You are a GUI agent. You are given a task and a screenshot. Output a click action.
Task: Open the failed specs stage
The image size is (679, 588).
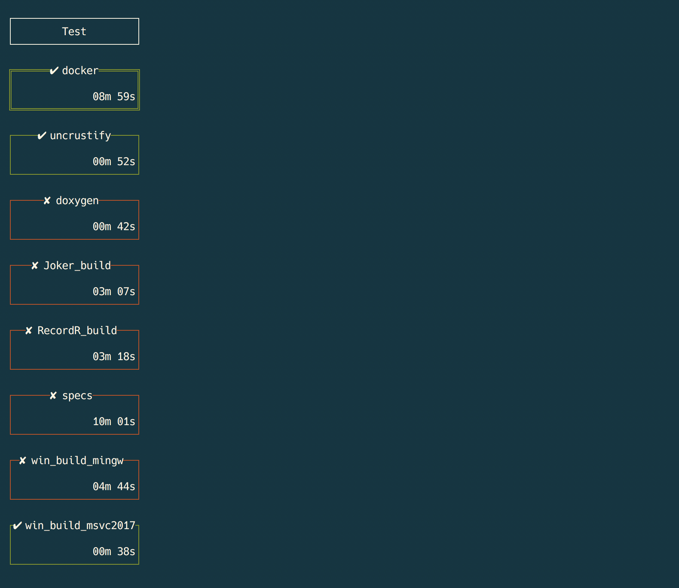pos(75,414)
